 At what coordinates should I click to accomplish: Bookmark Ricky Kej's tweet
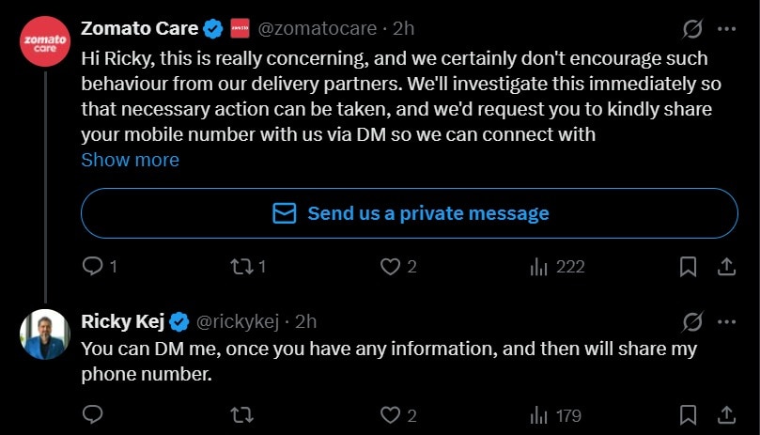[689, 414]
